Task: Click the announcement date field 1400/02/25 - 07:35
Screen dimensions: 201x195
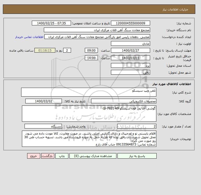Action: pyautogui.click(x=51, y=23)
